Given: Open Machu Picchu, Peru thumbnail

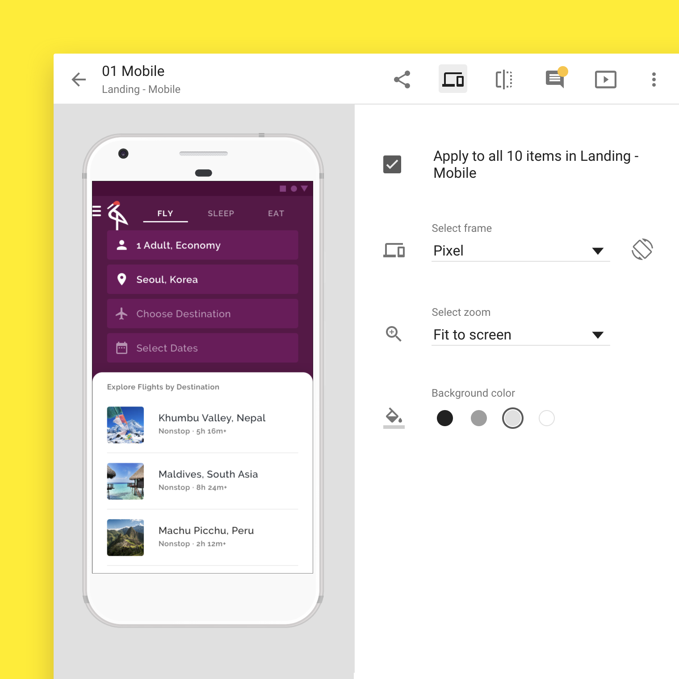Looking at the screenshot, I should 126,537.
